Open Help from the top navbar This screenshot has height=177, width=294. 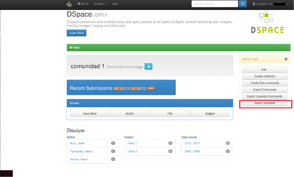pyautogui.click(x=115, y=4)
